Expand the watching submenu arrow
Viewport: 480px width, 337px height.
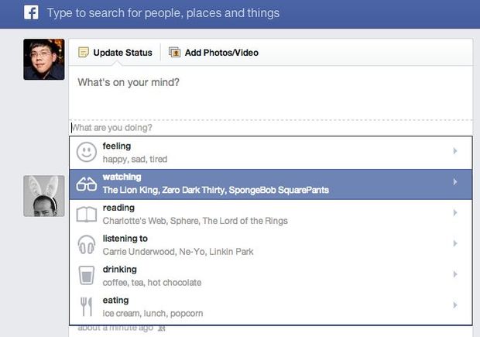pyautogui.click(x=455, y=182)
